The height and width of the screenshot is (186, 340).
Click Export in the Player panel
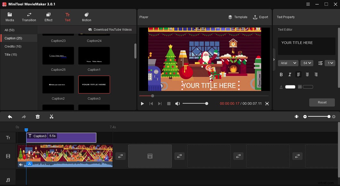(x=261, y=17)
